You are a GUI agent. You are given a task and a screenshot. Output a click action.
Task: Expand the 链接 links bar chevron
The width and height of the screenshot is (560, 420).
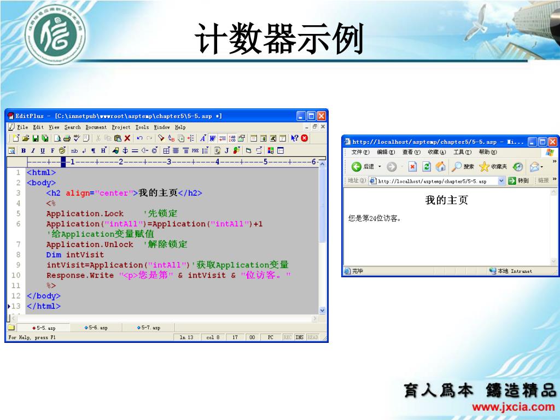555,179
